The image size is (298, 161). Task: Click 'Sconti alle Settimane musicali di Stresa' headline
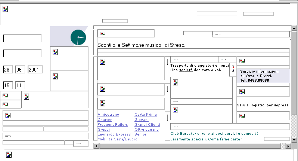point(141,45)
